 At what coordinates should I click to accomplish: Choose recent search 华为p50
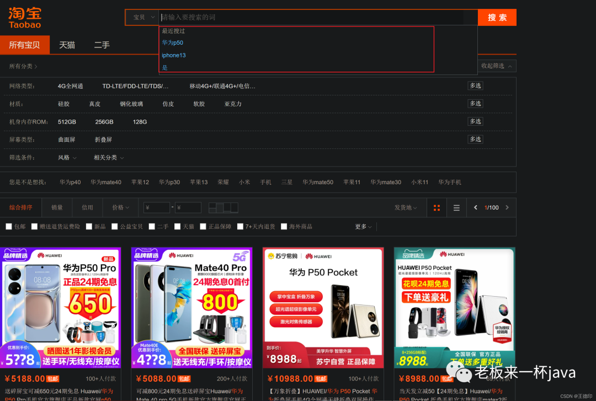(x=173, y=42)
